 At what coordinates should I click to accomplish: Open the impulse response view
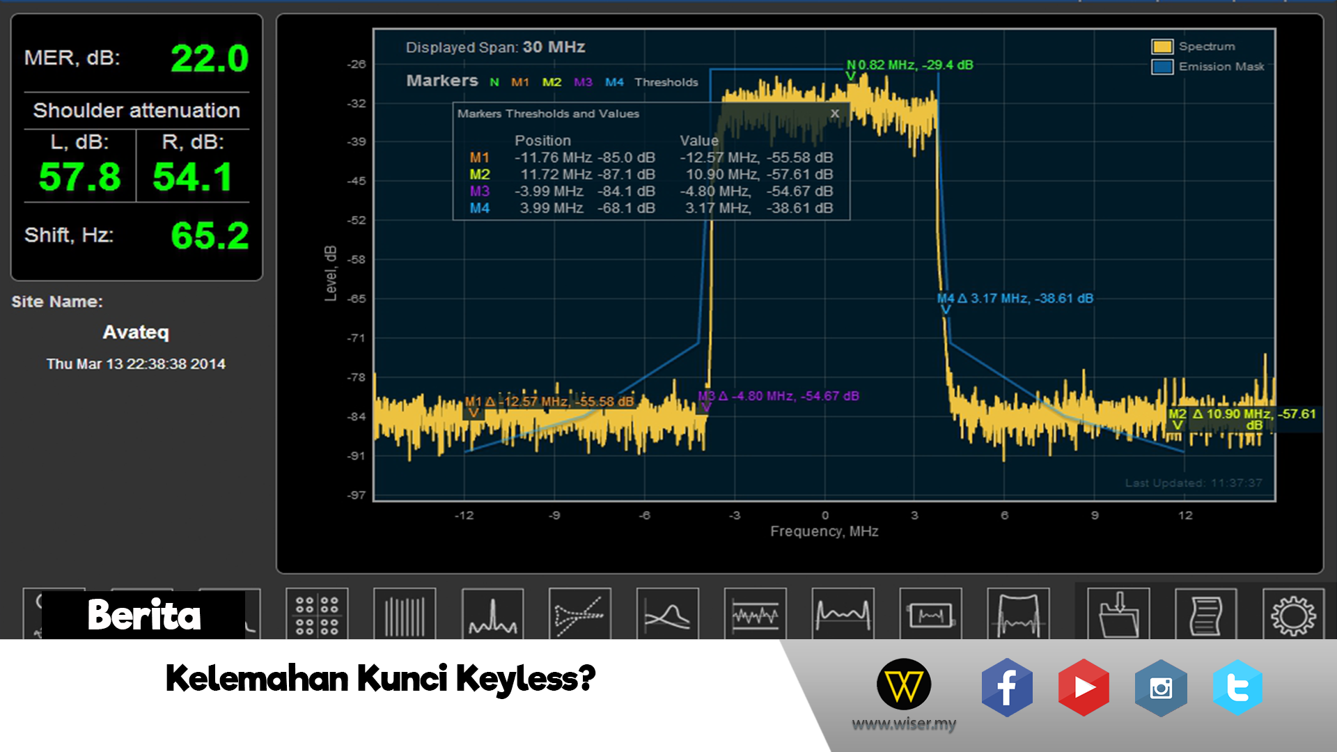click(x=492, y=614)
